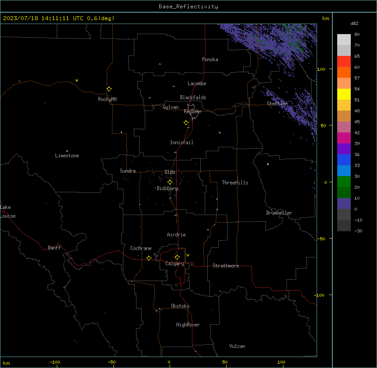Click the ThreeHills label
The height and width of the screenshot is (368, 377).
(x=235, y=183)
